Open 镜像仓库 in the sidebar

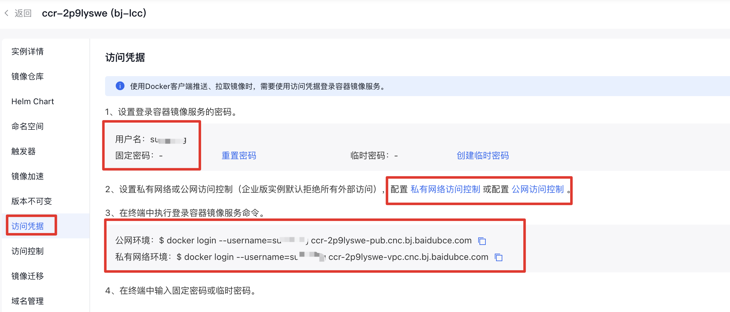click(28, 76)
